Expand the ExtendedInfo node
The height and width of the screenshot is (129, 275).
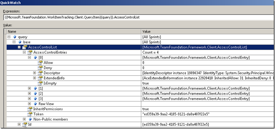pos(35,78)
